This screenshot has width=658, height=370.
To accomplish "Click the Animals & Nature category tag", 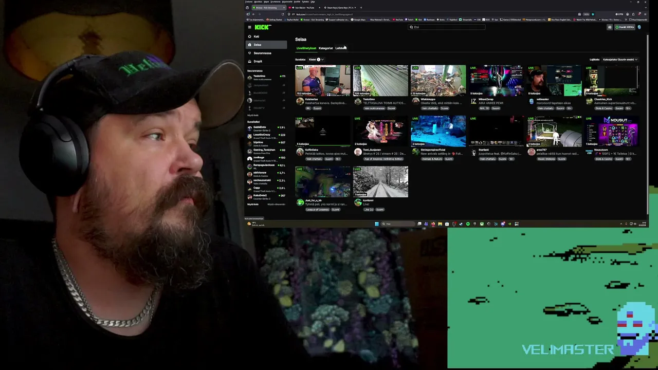I will (431, 159).
